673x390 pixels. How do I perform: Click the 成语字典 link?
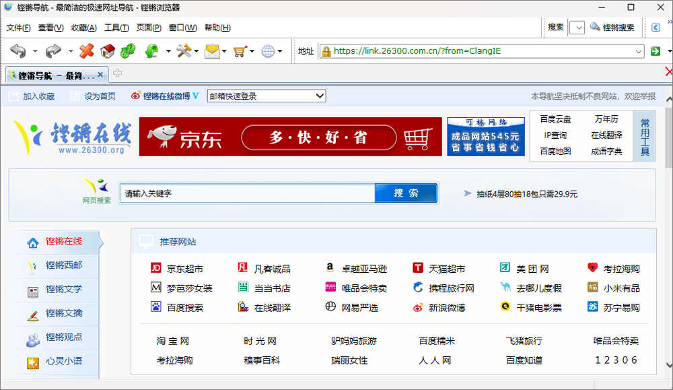pyautogui.click(x=606, y=151)
